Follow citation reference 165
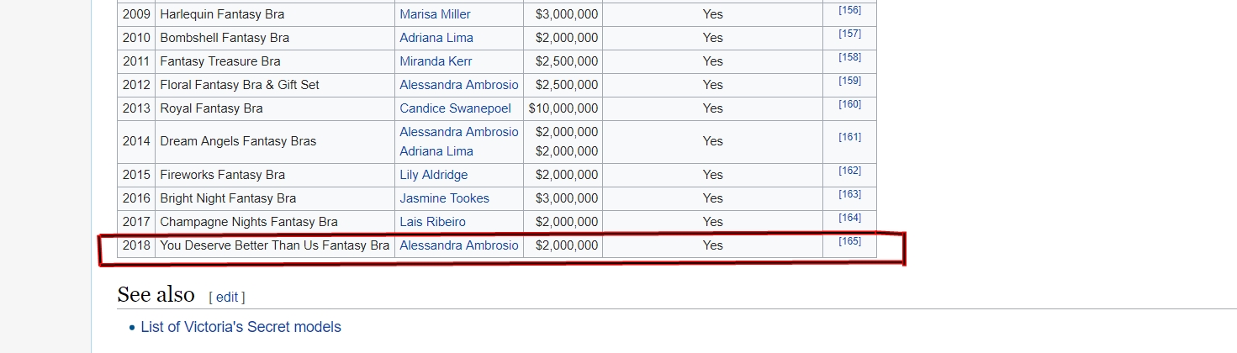This screenshot has height=353, width=1237. (849, 241)
